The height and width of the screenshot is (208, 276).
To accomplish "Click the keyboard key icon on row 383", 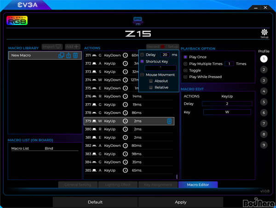I will click(x=94, y=154).
